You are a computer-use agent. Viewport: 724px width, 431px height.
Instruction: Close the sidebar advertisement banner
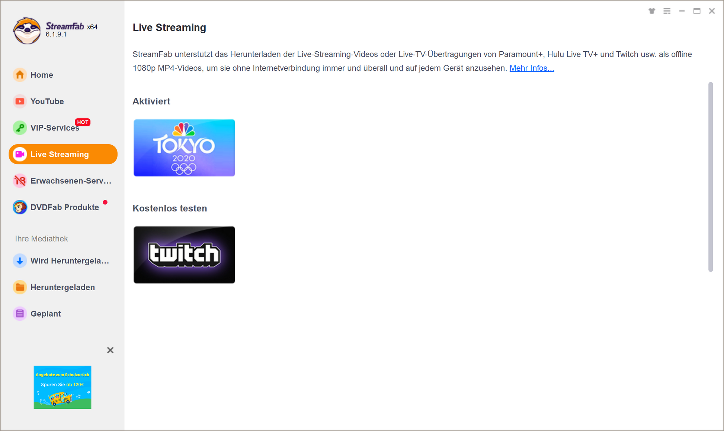(110, 350)
